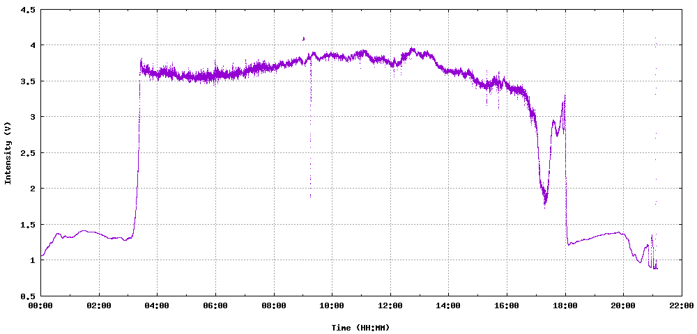Click the Y-axis tick label "4"
The width and height of the screenshot is (697, 334).
click(33, 45)
